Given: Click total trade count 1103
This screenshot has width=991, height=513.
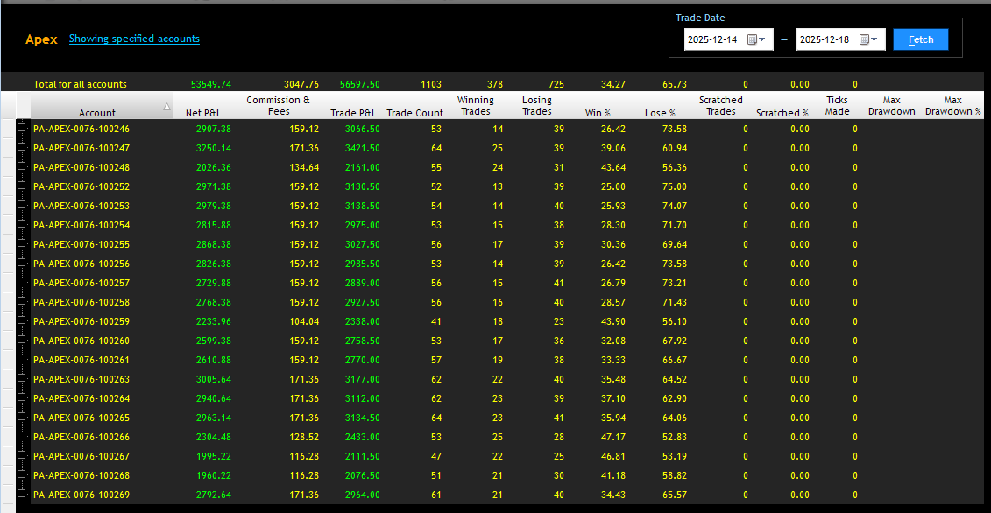Looking at the screenshot, I should pos(432,84).
